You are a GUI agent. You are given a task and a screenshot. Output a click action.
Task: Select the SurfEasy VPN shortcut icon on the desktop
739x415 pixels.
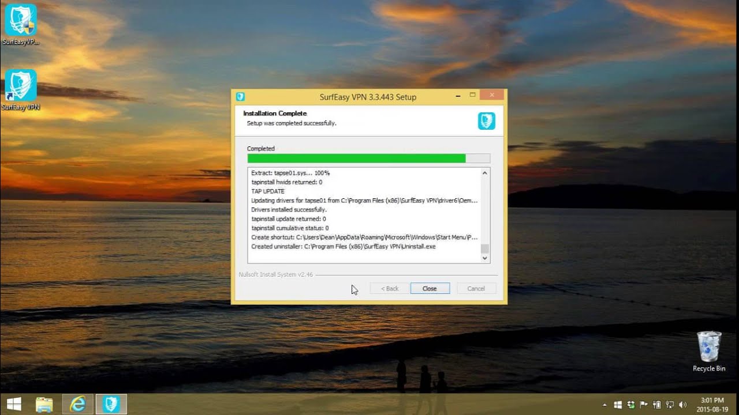(x=21, y=90)
